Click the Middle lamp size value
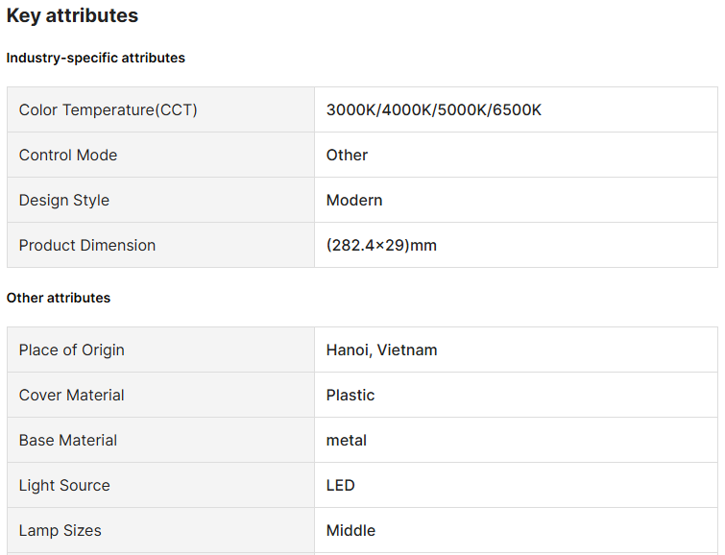The height and width of the screenshot is (555, 725). click(350, 530)
